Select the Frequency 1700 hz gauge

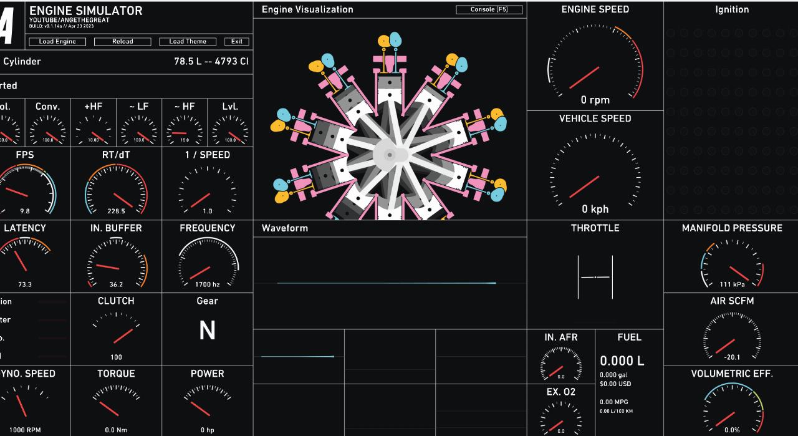(207, 263)
